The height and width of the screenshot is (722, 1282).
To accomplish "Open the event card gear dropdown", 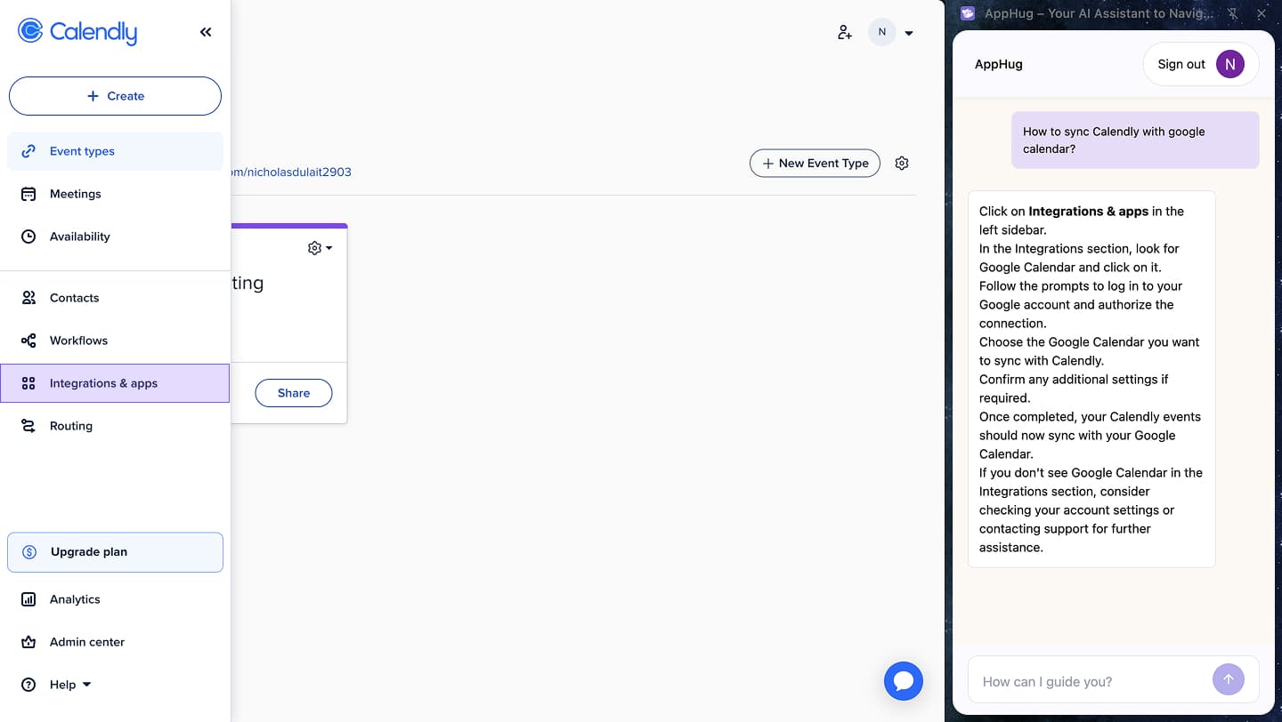I will click(320, 248).
